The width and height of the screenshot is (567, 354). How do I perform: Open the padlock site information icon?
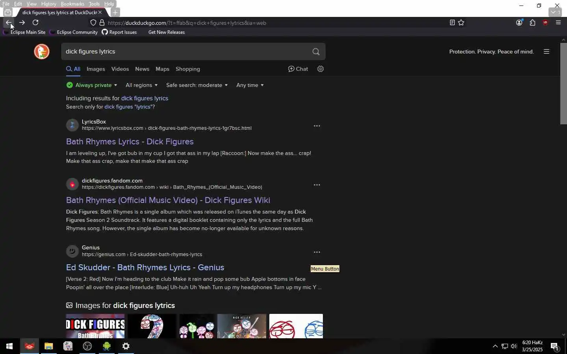click(102, 23)
